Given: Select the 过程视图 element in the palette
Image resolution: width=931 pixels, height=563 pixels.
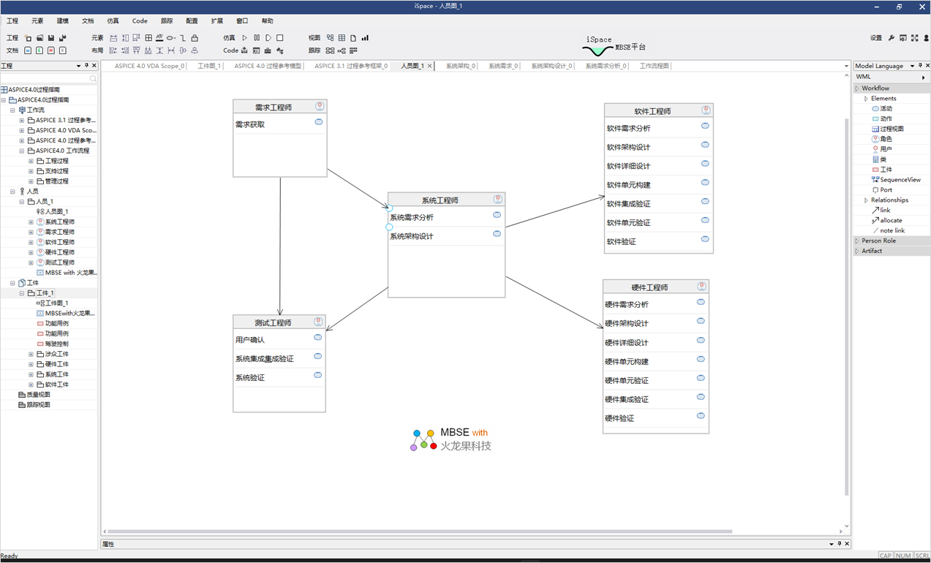Looking at the screenshot, I should tap(888, 129).
